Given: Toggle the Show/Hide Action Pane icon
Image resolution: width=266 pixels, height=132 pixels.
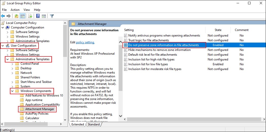Looking at the screenshot, I should pyautogui.click(x=44, y=16).
